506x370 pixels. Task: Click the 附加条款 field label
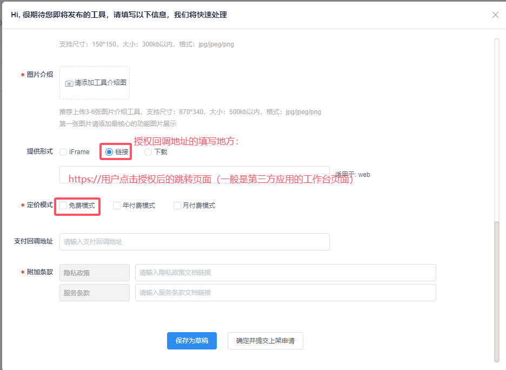click(40, 272)
